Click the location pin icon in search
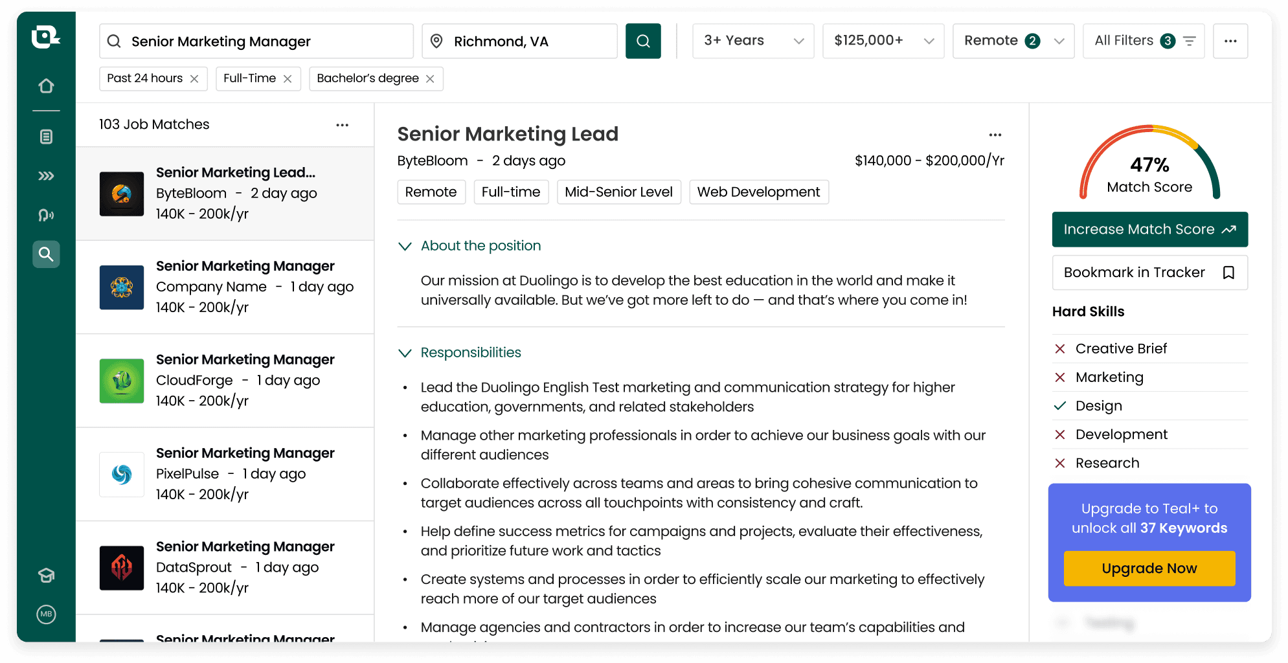The height and width of the screenshot is (663, 1288). (x=436, y=41)
